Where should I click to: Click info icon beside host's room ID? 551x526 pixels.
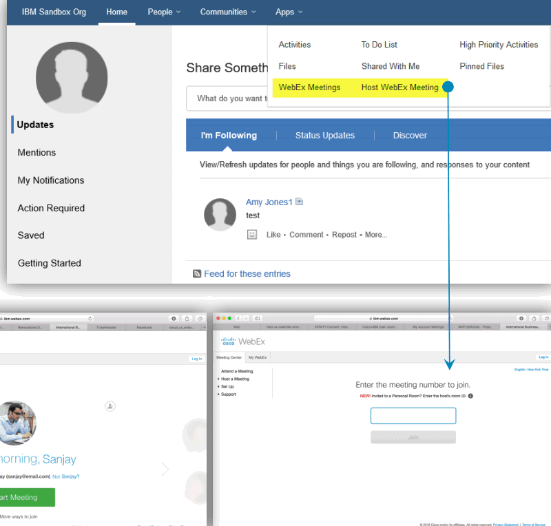470,396
